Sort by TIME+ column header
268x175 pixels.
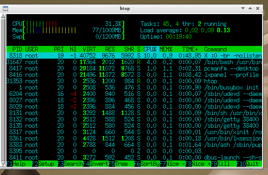[x=190, y=50]
